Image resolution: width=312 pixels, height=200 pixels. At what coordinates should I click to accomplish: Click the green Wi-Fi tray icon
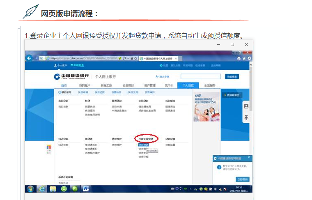tap(186, 189)
